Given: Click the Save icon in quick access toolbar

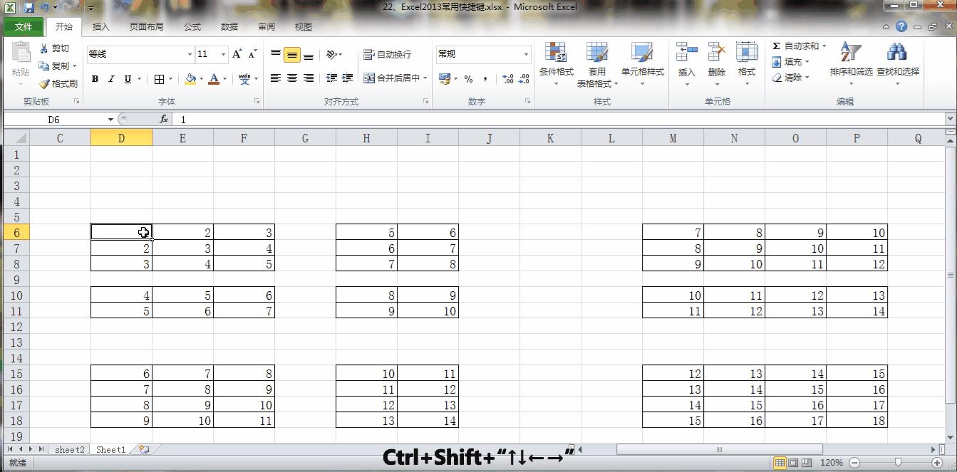Looking at the screenshot, I should [29, 7].
